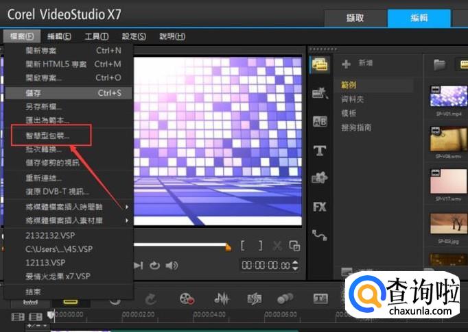Select the pink SP-V17 thumbnail

pyautogui.click(x=449, y=181)
